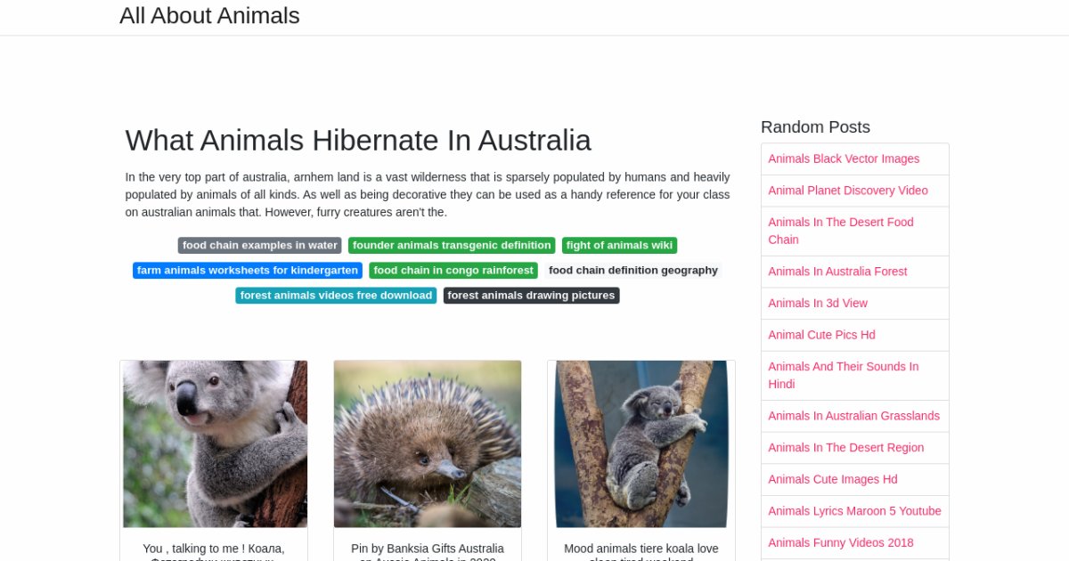
Task: Open 'forest animals videos free download' tag
Action: point(336,296)
